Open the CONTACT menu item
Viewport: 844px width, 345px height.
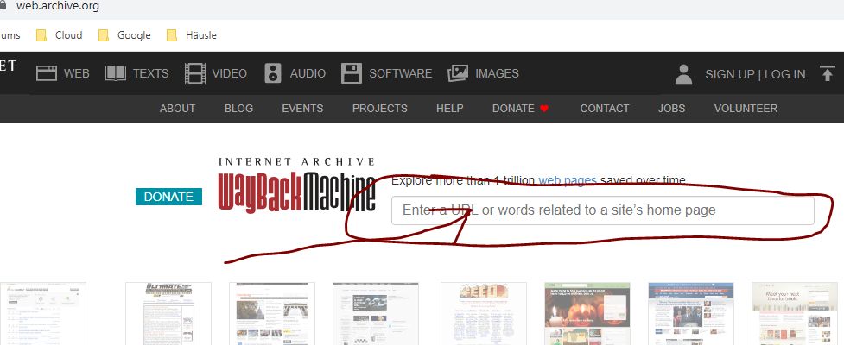605,109
